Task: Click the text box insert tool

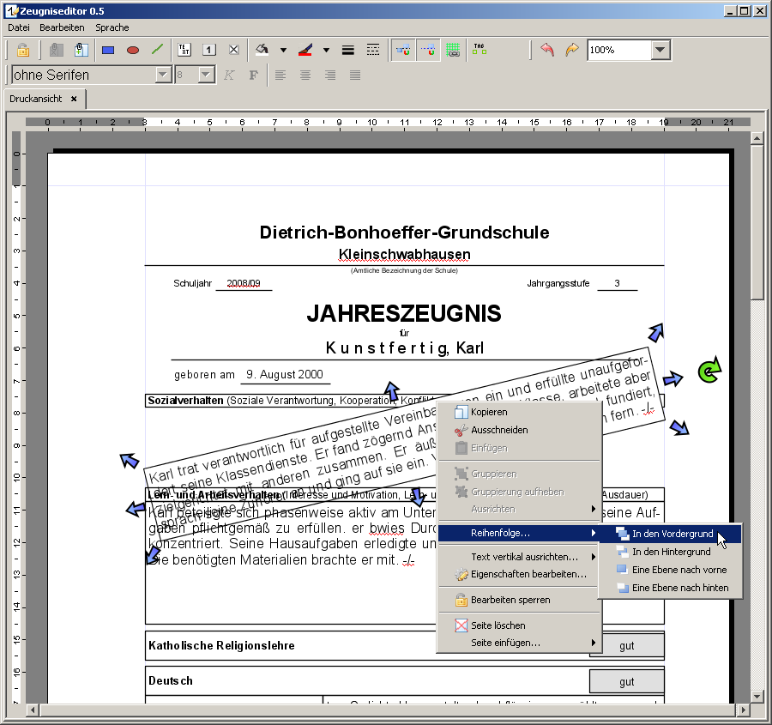Action: [184, 50]
